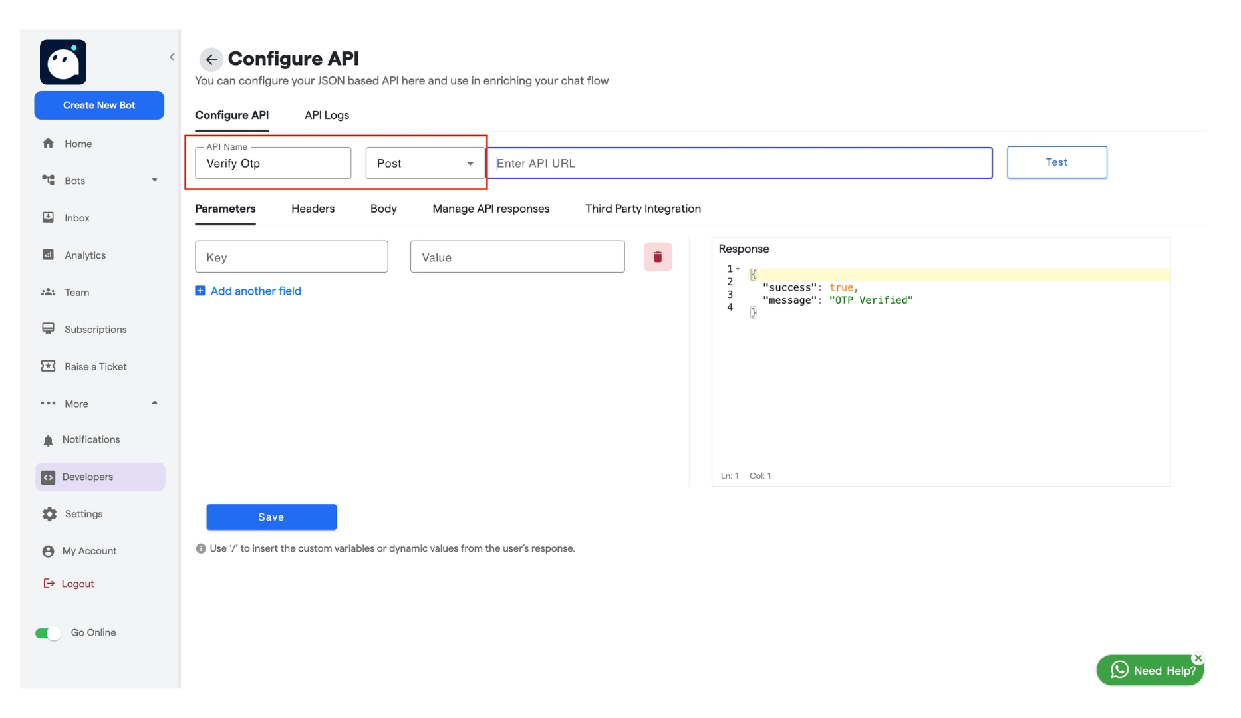Toggle the Go Online switch
The height and width of the screenshot is (718, 1241).
[47, 633]
